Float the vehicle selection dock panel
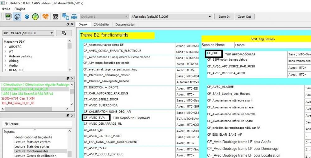 (x=68, y=24)
